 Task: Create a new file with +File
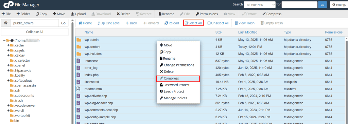(6, 14)
